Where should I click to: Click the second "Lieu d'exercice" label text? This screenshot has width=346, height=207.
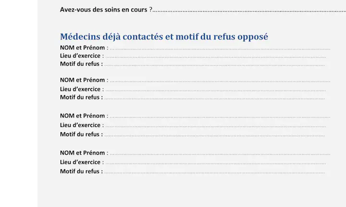click(80, 89)
